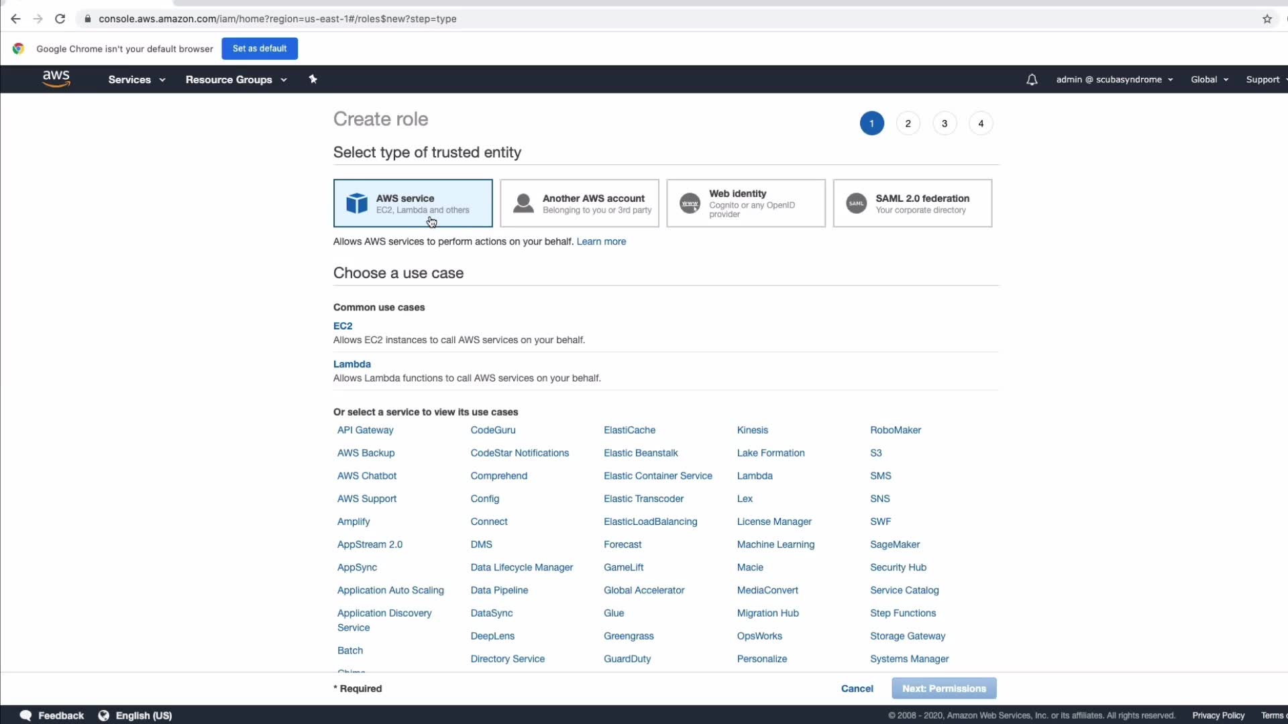Viewport: 1288px width, 724px height.
Task: Click the AWS logo home icon
Action: (x=56, y=79)
